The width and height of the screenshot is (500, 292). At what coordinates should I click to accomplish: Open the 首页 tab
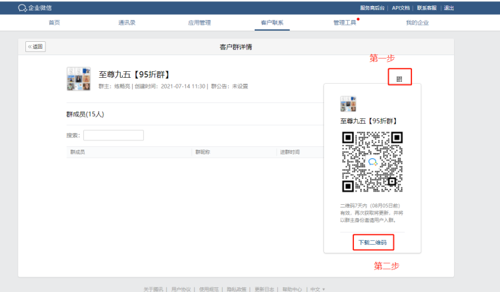point(54,23)
